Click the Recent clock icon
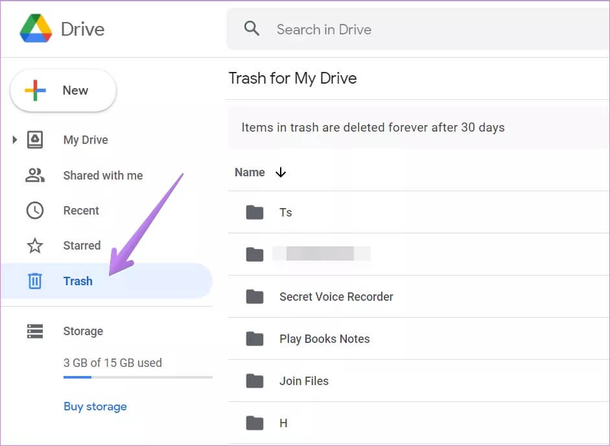Viewport: 610px width, 446px height. [x=35, y=211]
